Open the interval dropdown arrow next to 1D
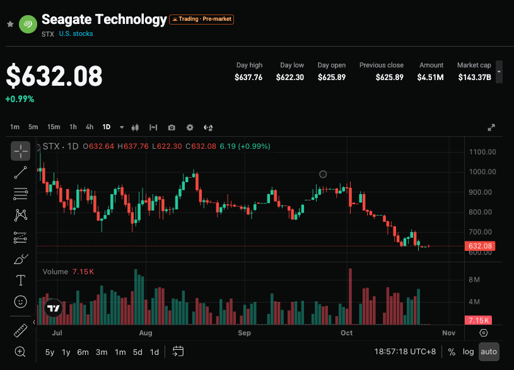514x370 pixels. point(122,127)
